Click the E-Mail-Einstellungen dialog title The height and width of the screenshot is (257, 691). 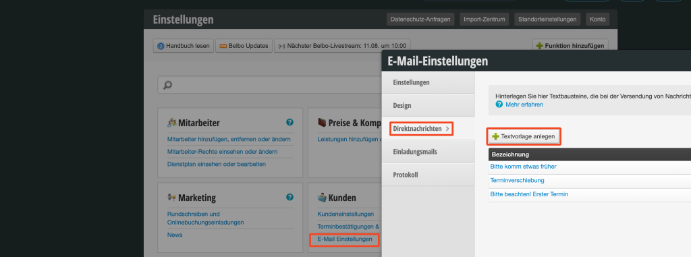(437, 61)
